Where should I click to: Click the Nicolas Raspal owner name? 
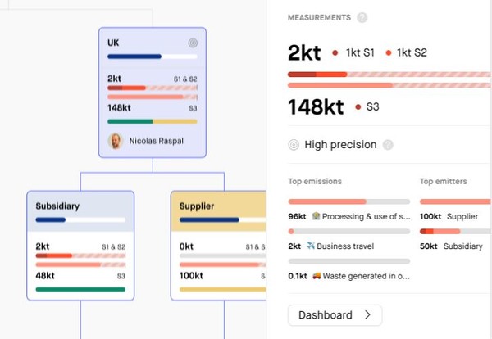pyautogui.click(x=156, y=141)
